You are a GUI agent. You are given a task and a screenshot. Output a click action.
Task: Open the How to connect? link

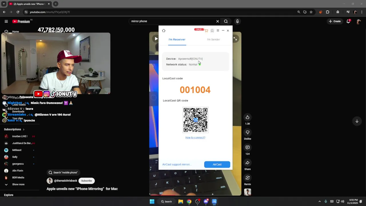195,138
